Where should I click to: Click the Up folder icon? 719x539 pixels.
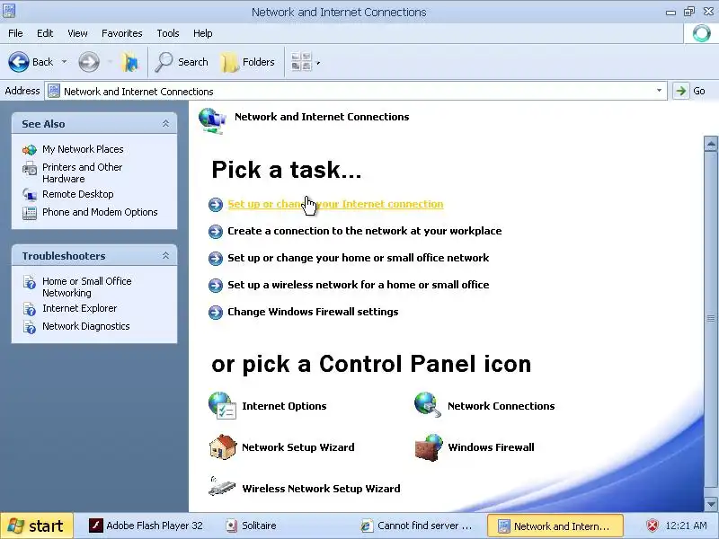pos(129,62)
